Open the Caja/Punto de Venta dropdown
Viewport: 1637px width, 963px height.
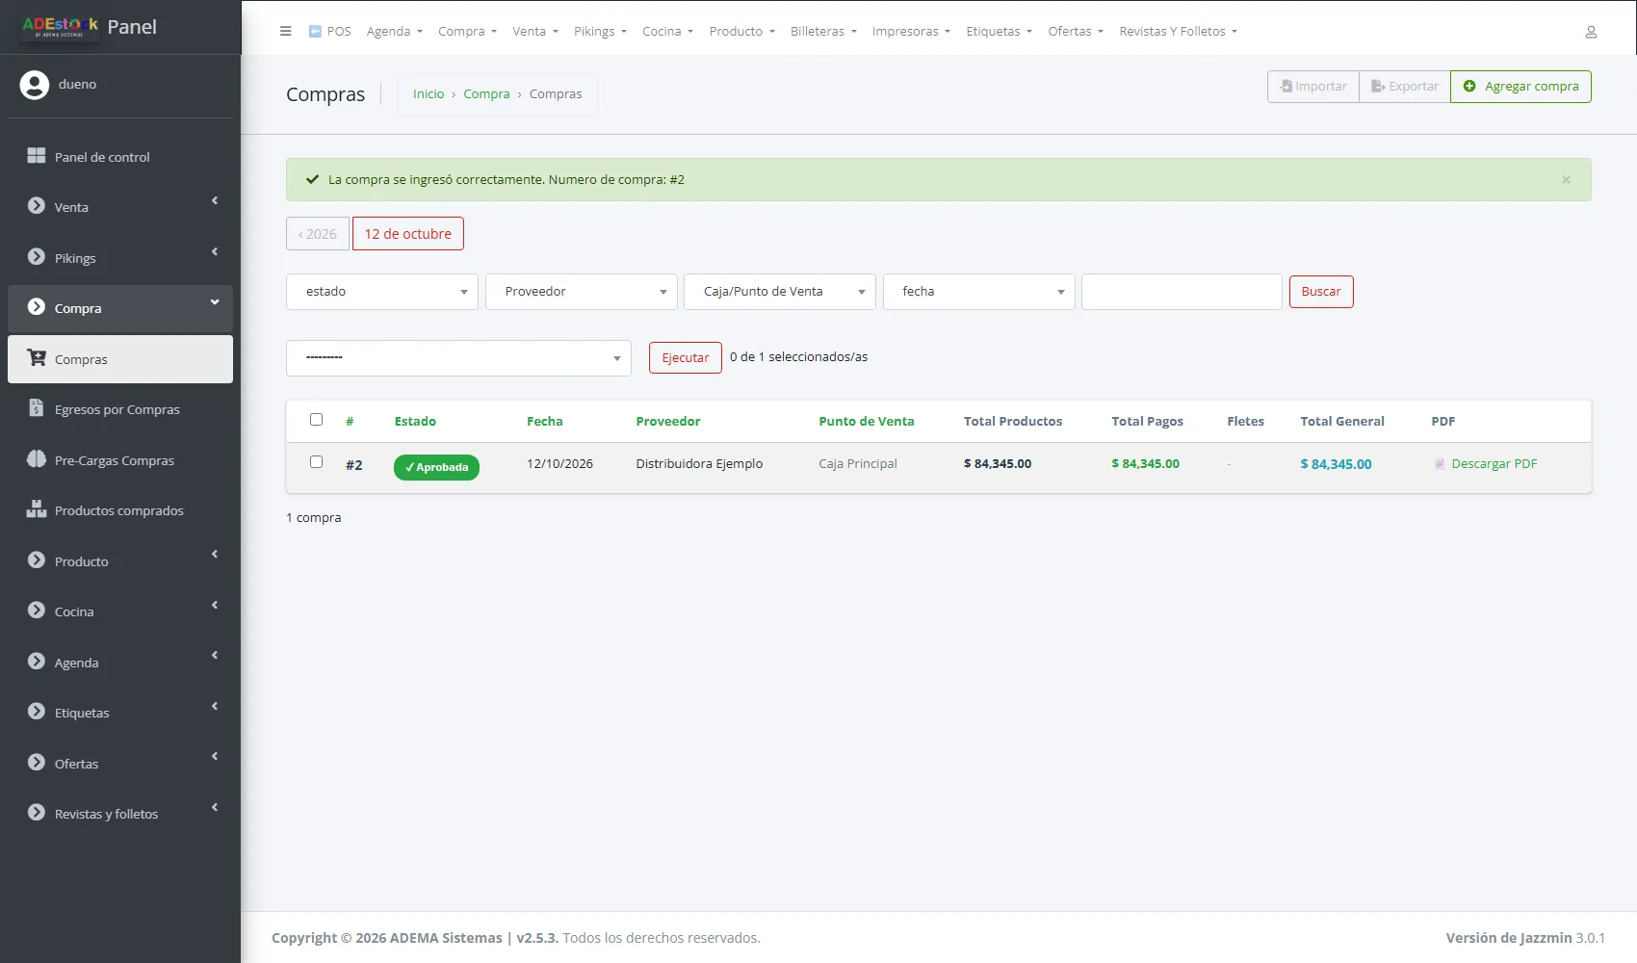click(x=780, y=292)
